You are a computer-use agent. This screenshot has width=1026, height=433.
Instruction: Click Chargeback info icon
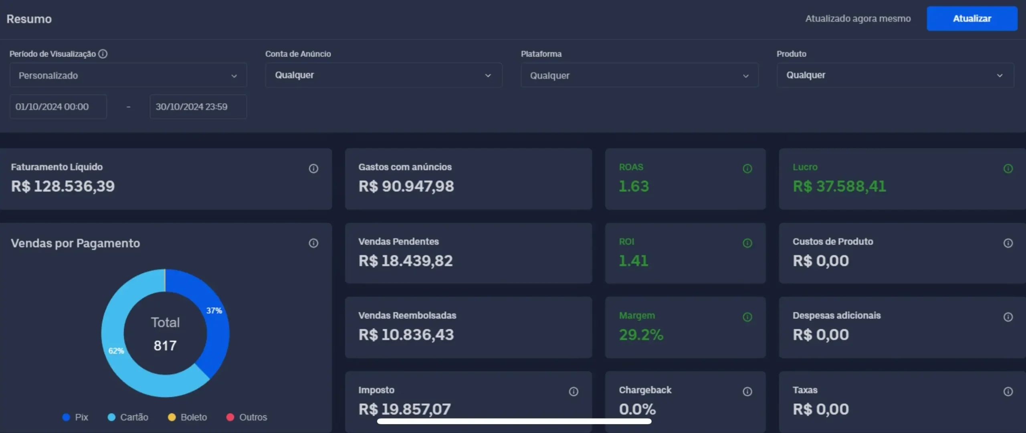[747, 392]
